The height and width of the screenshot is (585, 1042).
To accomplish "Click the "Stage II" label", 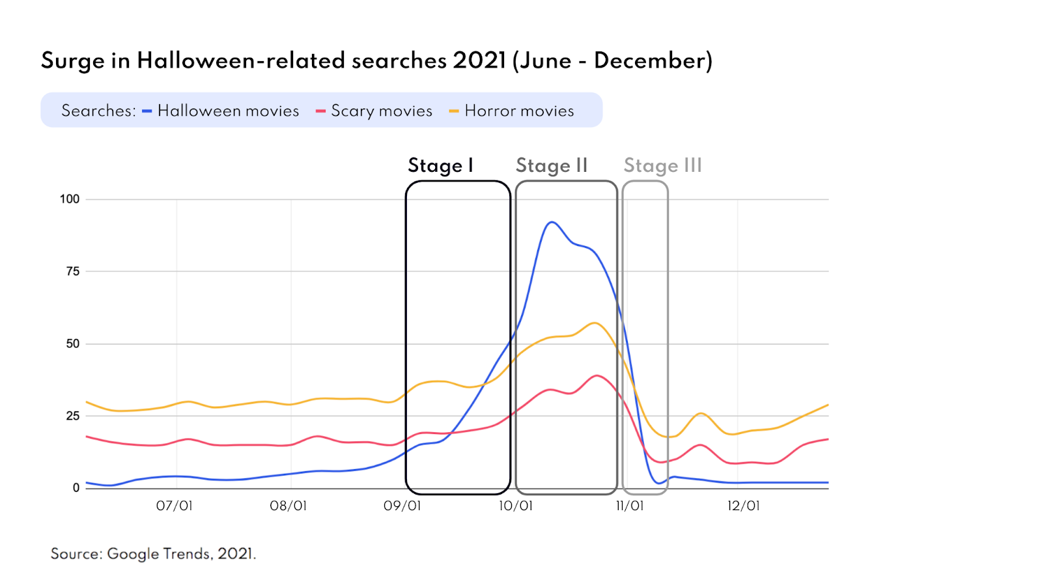I will pyautogui.click(x=552, y=166).
